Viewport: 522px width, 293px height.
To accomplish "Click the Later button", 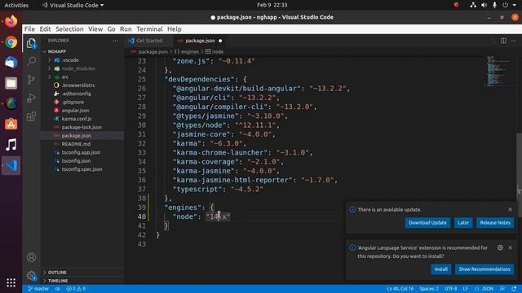I will (463, 222).
